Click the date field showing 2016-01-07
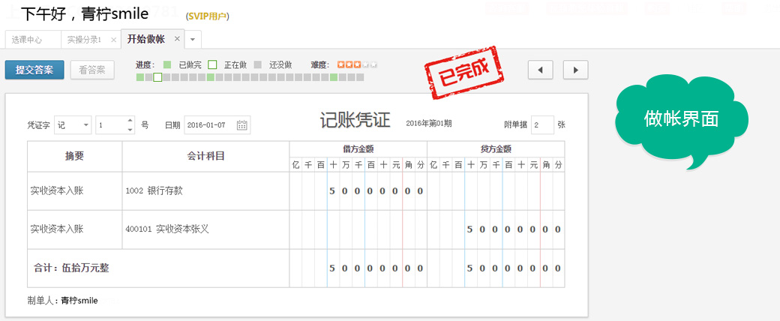Image resolution: width=780 pixels, height=321 pixels. (x=217, y=125)
